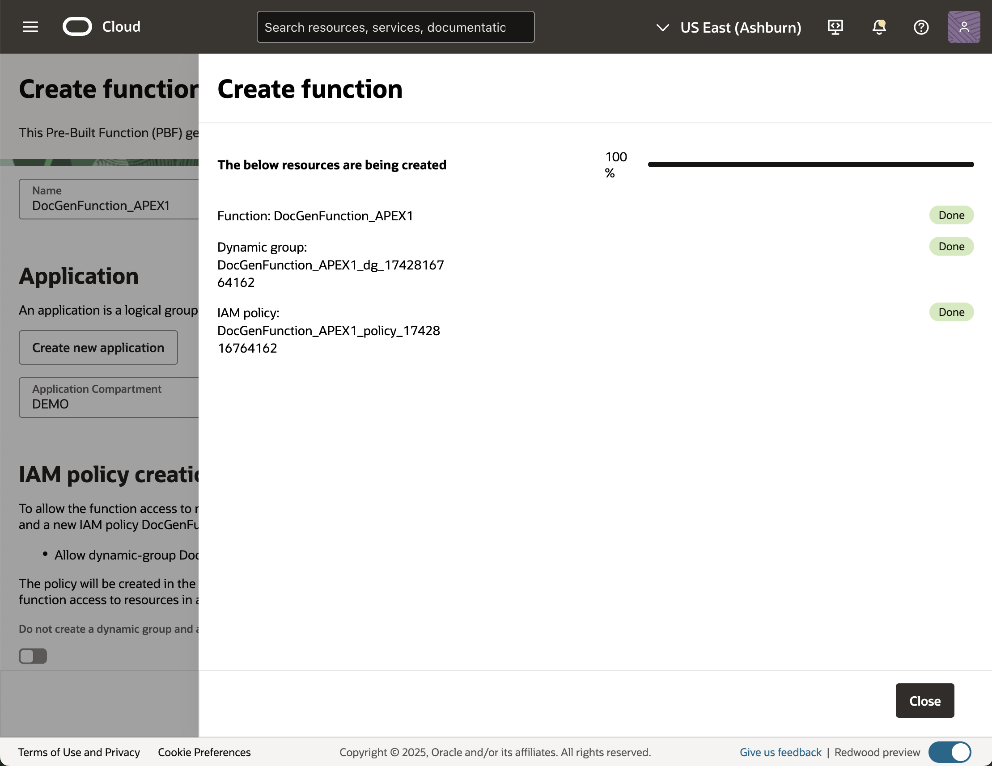Open the Application Compartment DEMO dropdown
The width and height of the screenshot is (992, 766).
click(x=109, y=397)
